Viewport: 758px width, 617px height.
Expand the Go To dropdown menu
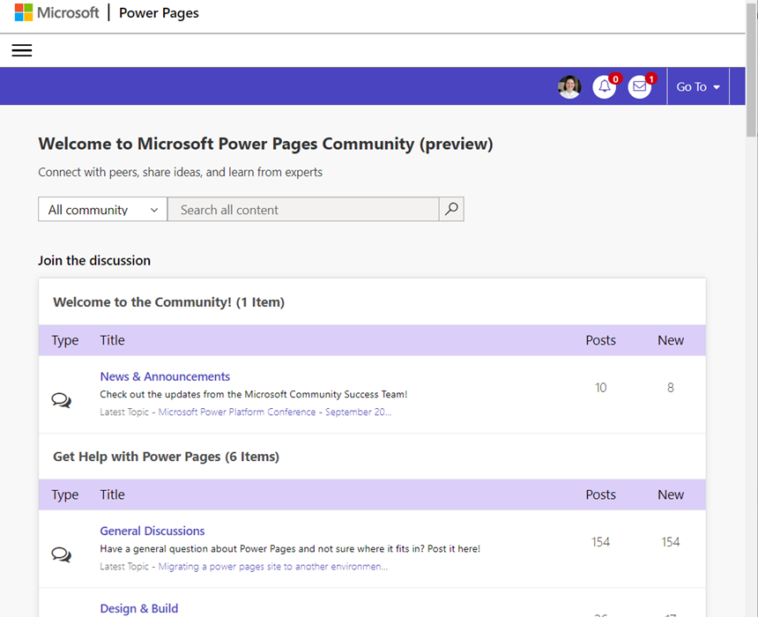tap(698, 86)
